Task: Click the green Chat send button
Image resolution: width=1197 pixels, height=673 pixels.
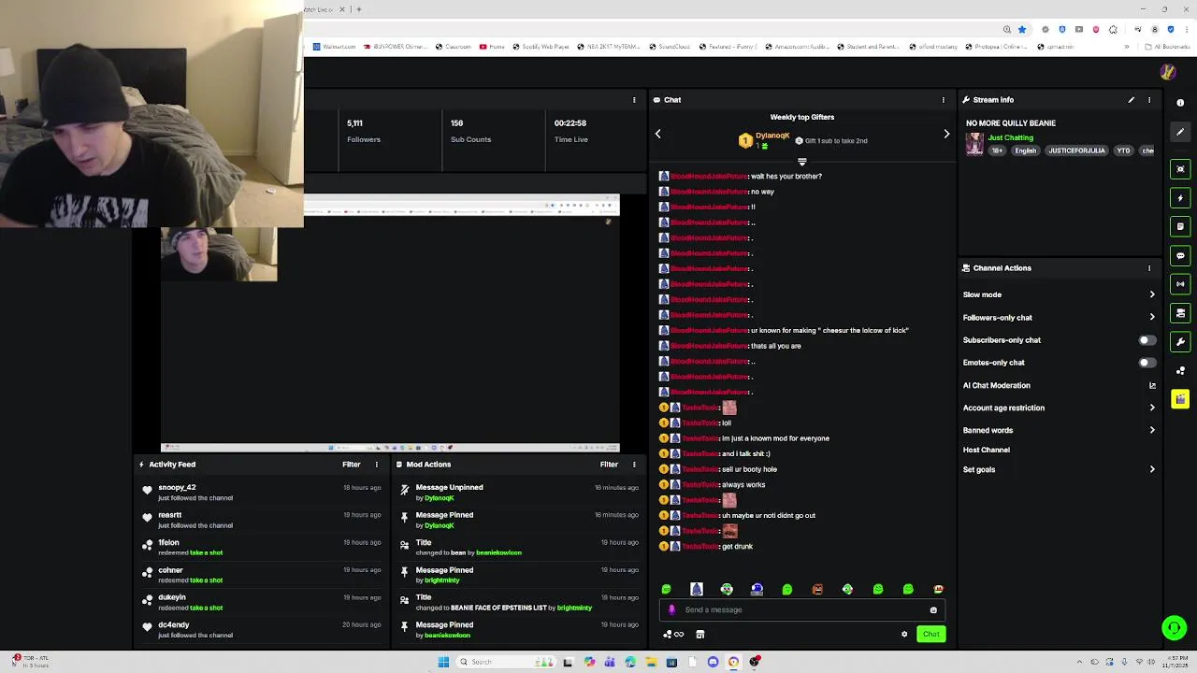Action: (930, 635)
